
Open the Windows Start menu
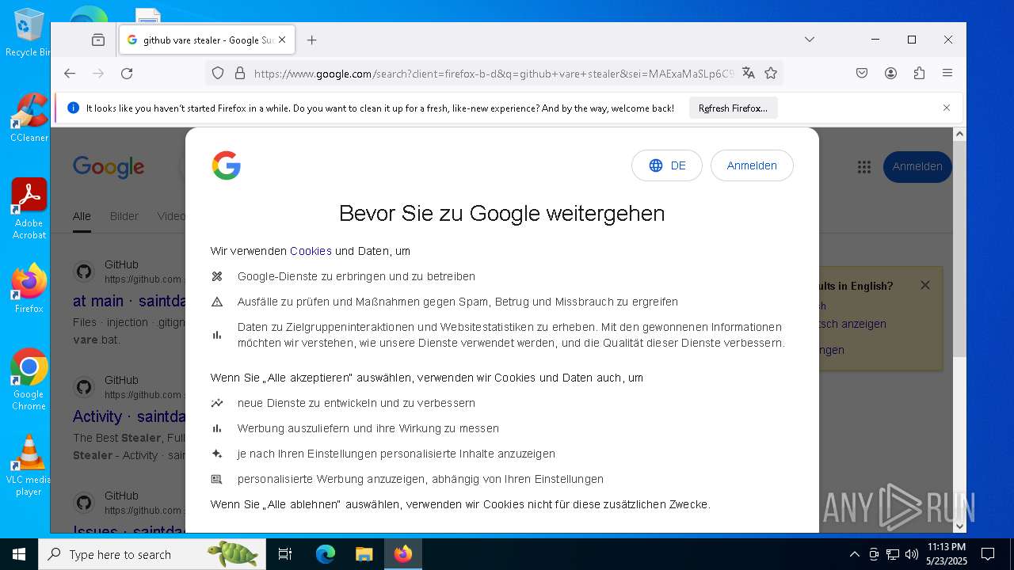pos(19,554)
